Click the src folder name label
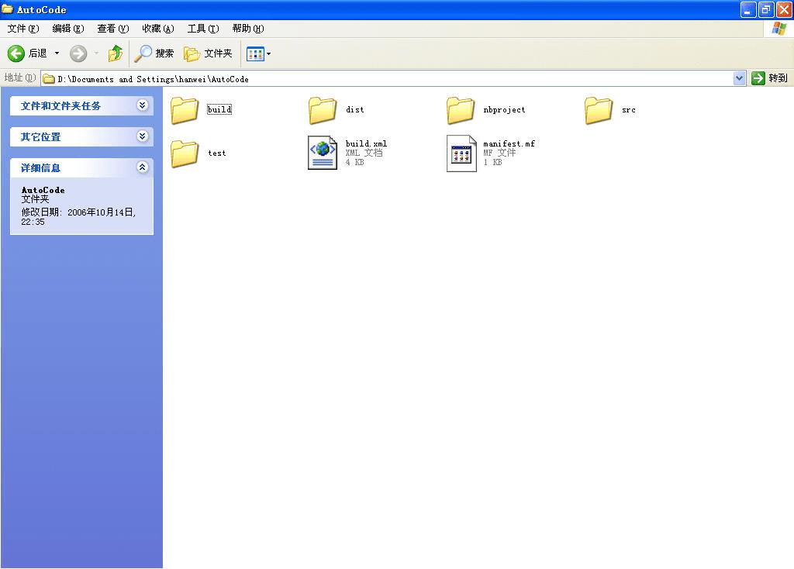Screen dimensions: 794x569 (628, 110)
